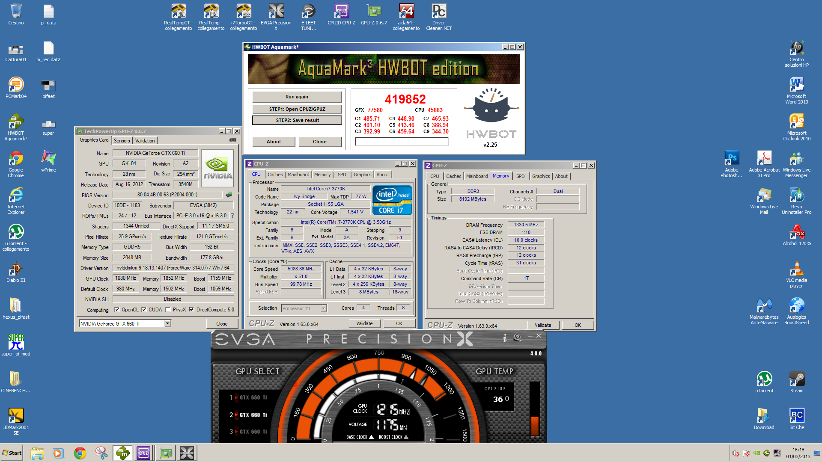Click About button in Aquamark

(274, 142)
